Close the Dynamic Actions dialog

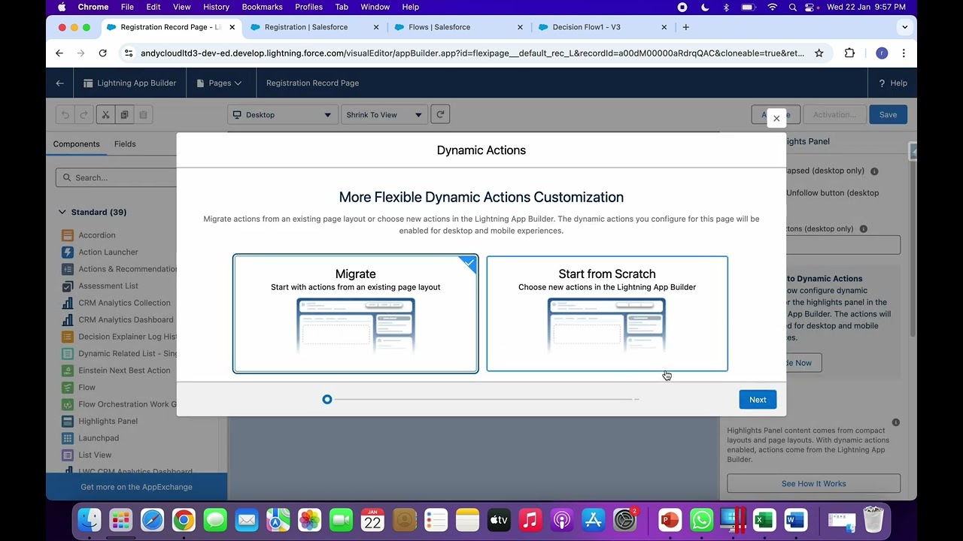pyautogui.click(x=776, y=119)
